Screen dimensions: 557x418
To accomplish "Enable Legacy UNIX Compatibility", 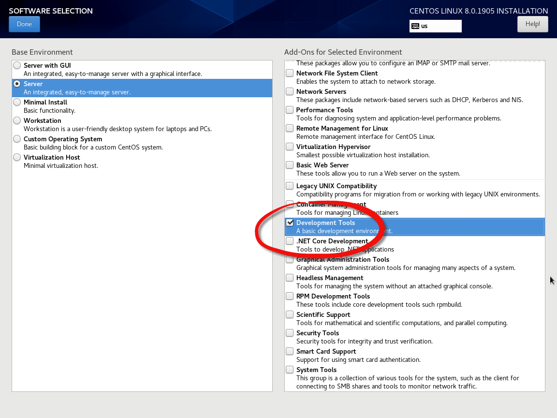I will 290,186.
